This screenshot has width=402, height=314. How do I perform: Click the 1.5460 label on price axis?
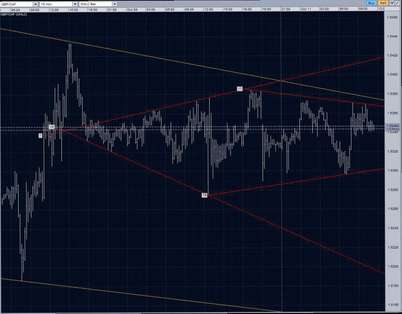[x=393, y=17]
